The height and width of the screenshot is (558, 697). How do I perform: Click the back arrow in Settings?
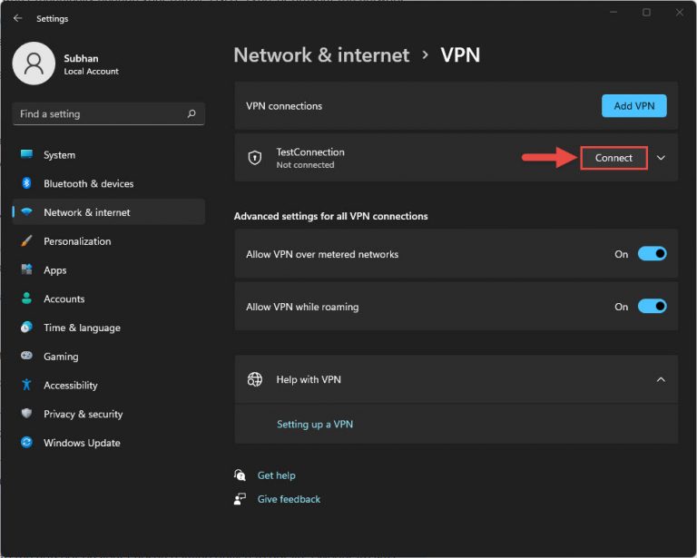pos(17,18)
